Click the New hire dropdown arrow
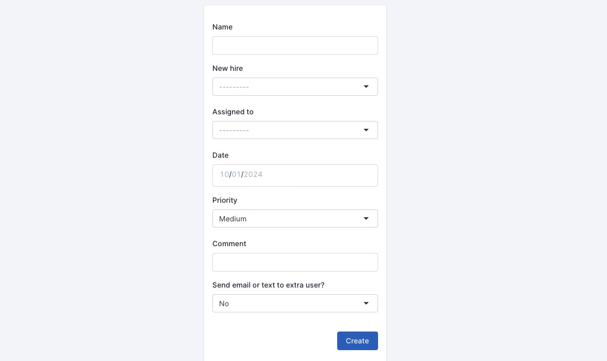 pos(366,86)
